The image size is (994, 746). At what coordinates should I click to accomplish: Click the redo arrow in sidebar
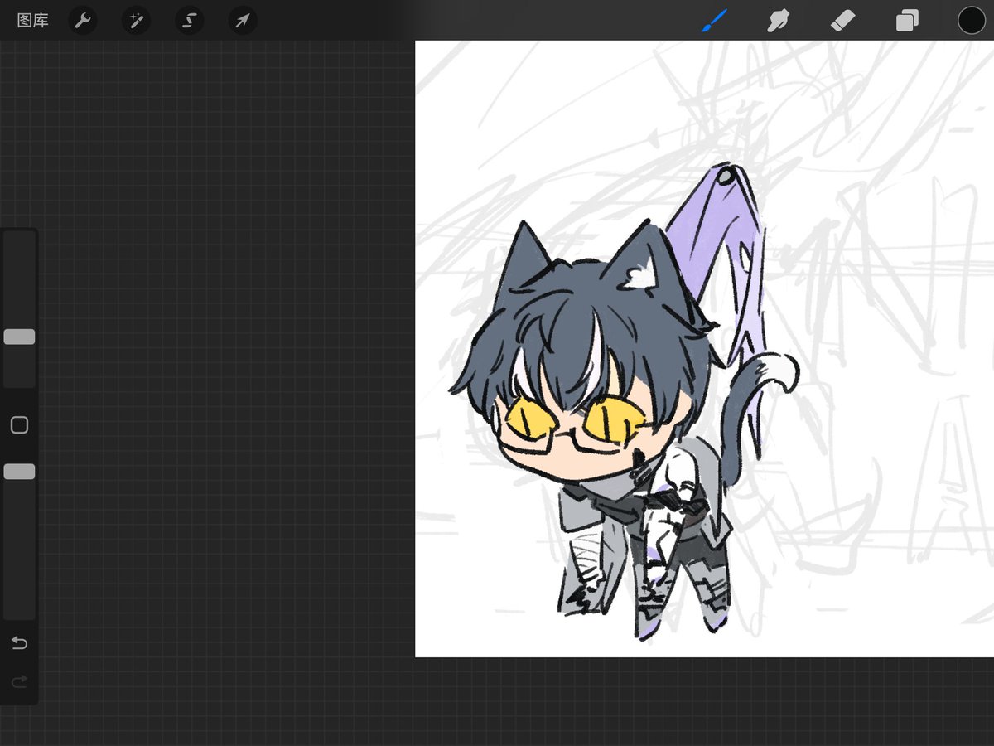pyautogui.click(x=19, y=681)
